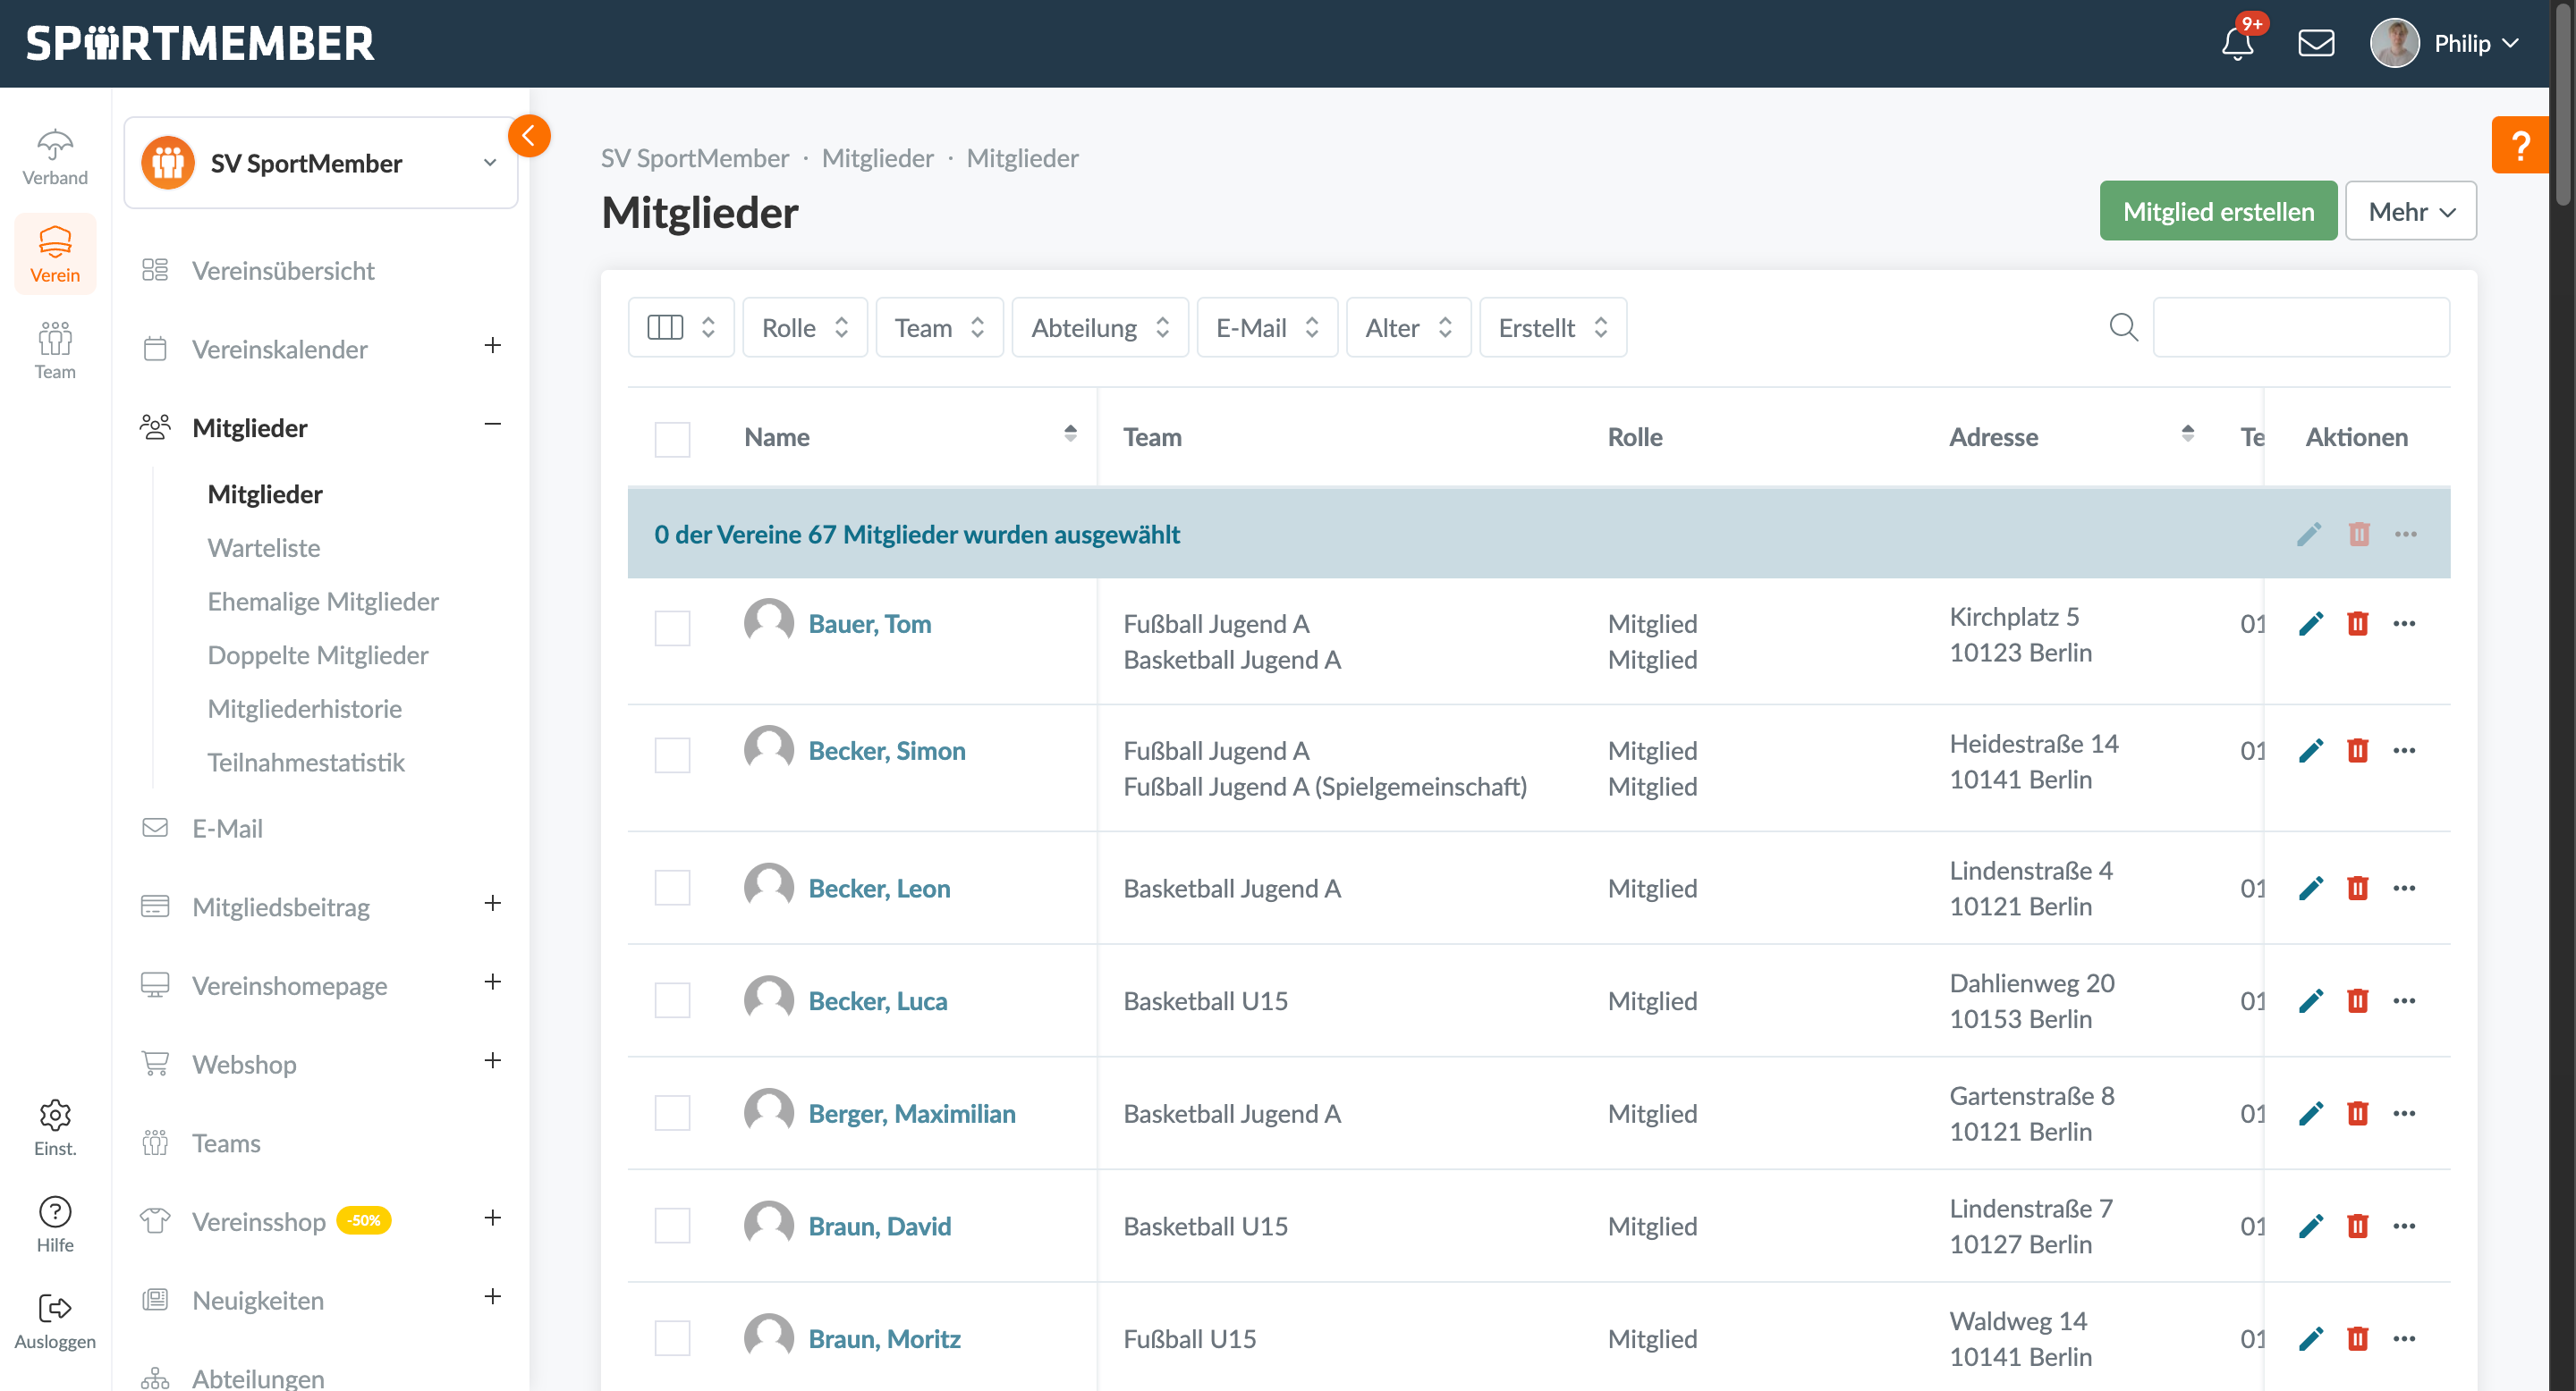Delete Becker, Simon with trash icon

click(x=2357, y=750)
